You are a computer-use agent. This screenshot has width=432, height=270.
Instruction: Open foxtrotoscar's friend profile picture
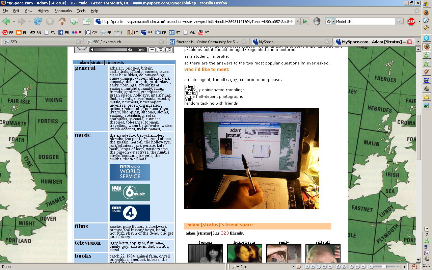(245, 253)
